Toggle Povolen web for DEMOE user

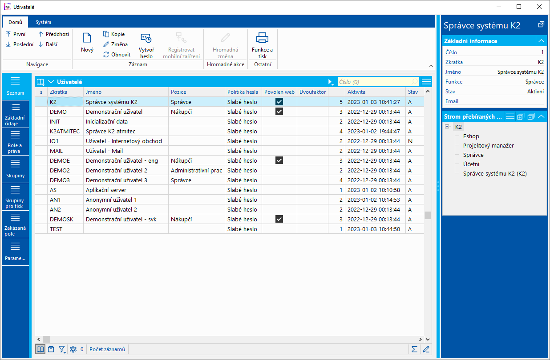pos(279,160)
